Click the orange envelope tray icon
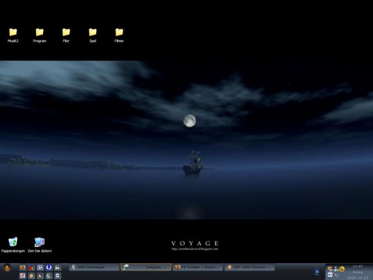Viewport: 373px width, 280px height. pos(330,269)
